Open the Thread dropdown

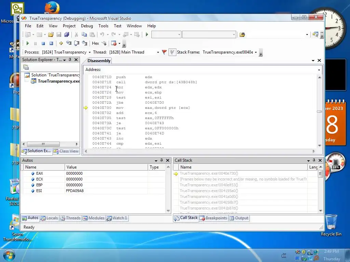[158, 52]
